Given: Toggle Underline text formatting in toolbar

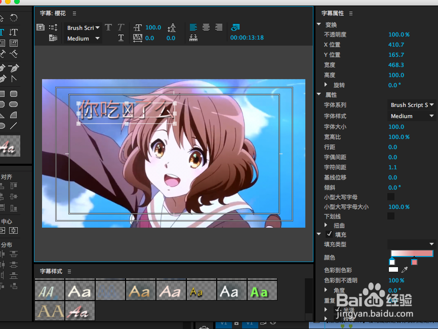Looking at the screenshot, I should pos(121,38).
